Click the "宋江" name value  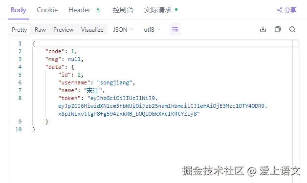[x=93, y=90]
